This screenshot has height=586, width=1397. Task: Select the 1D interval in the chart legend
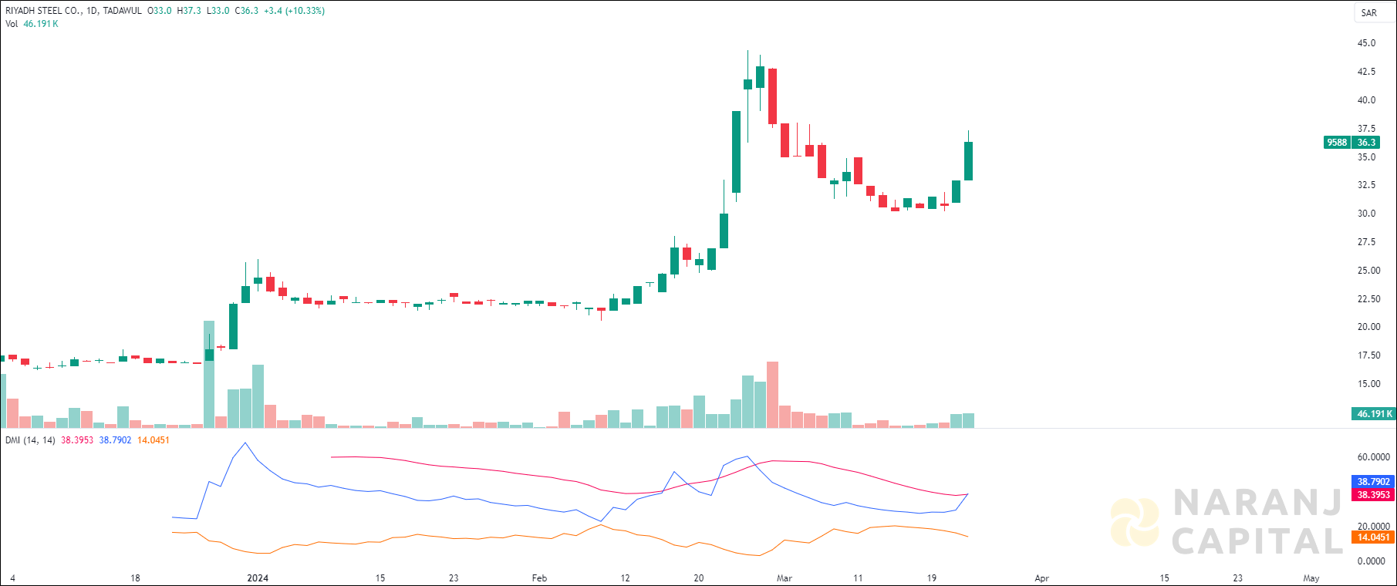(x=92, y=11)
